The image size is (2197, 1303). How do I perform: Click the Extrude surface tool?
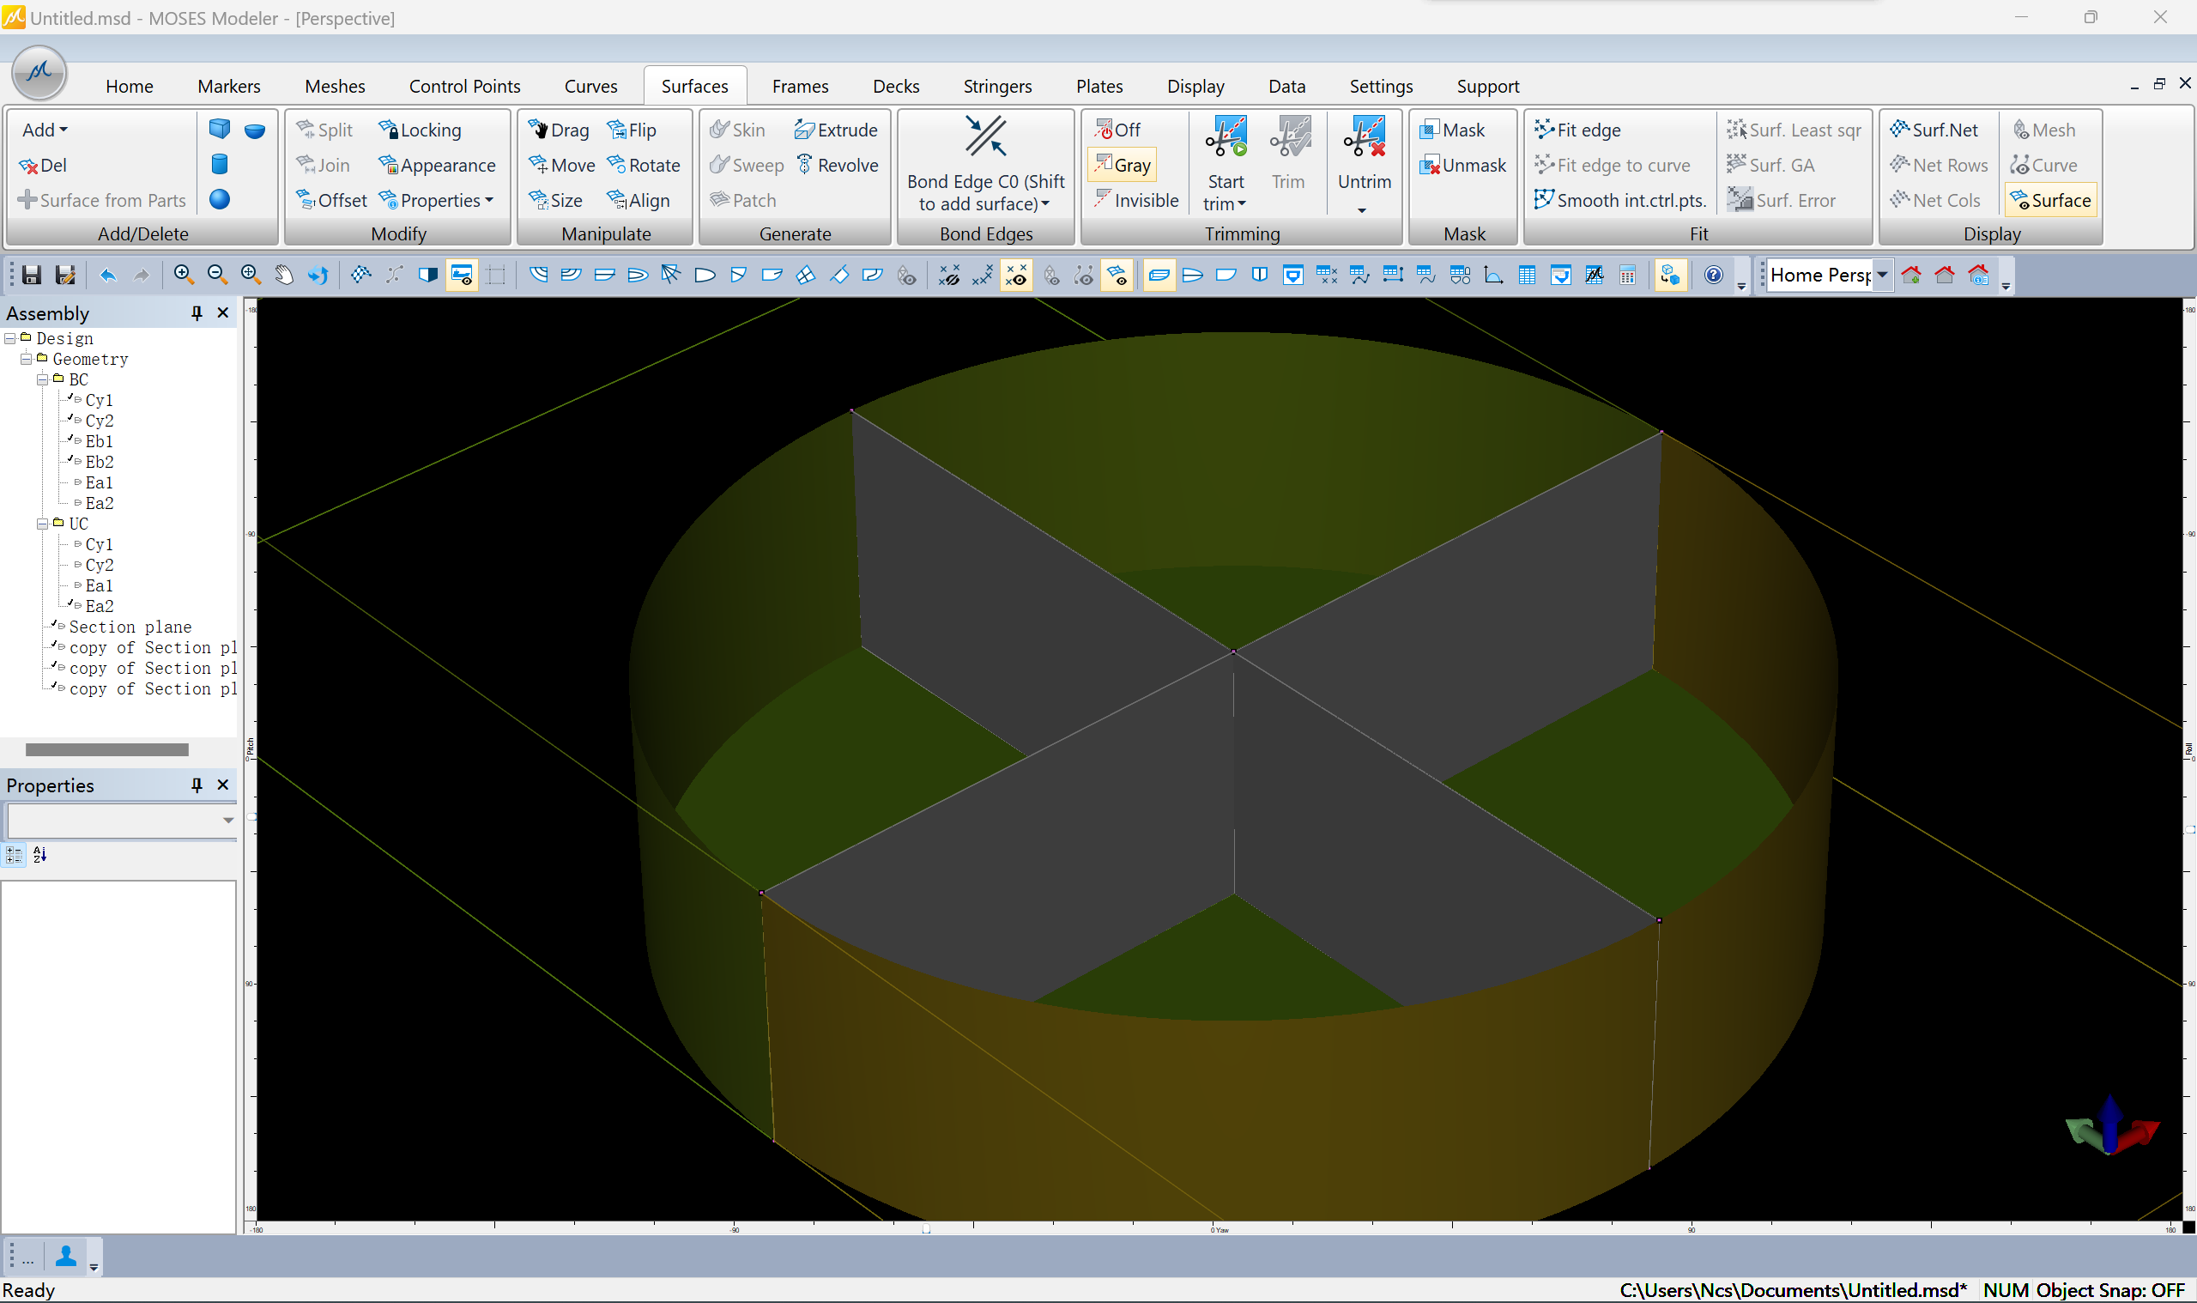[x=835, y=130]
